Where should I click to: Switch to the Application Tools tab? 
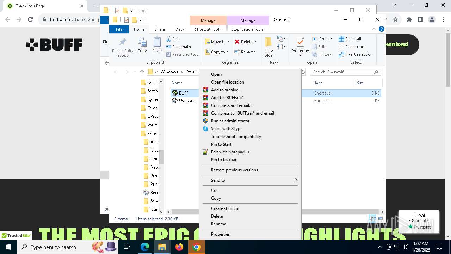coord(248,29)
